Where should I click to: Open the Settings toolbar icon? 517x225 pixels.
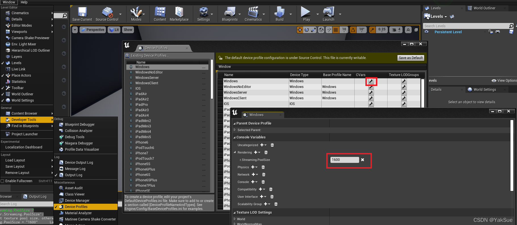pos(204,14)
